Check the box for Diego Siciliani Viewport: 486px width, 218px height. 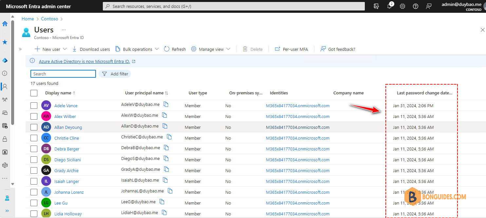(x=34, y=160)
